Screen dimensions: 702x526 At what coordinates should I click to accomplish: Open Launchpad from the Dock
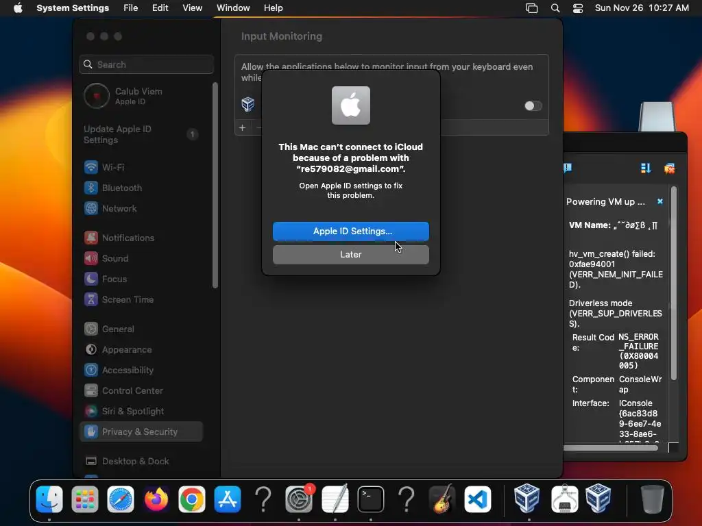pos(84,499)
